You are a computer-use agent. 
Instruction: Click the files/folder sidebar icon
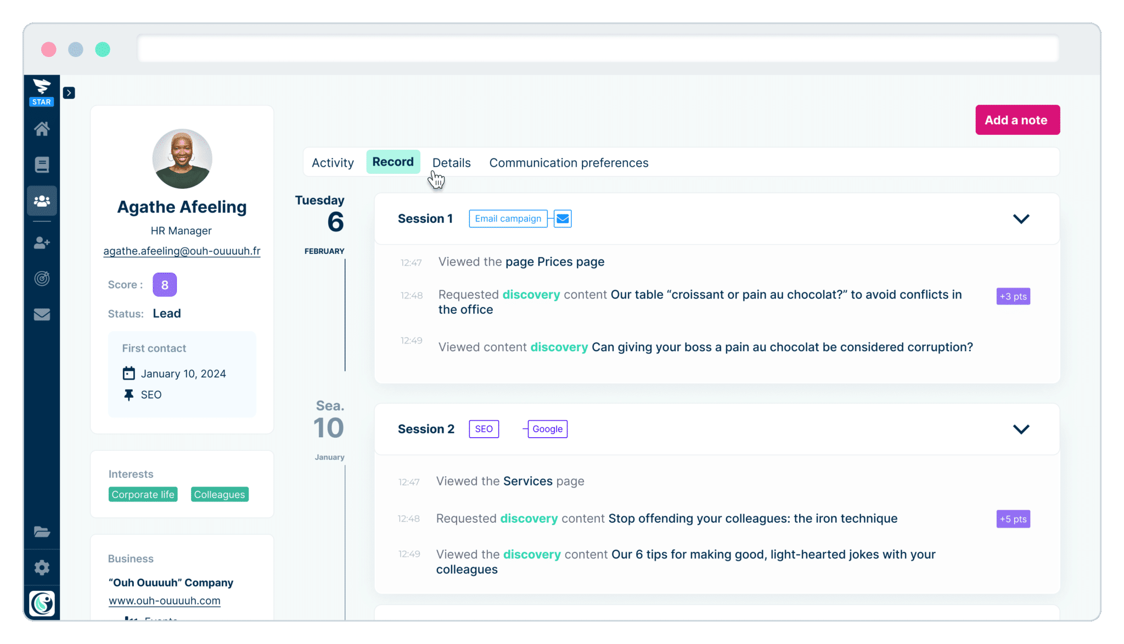click(x=41, y=532)
